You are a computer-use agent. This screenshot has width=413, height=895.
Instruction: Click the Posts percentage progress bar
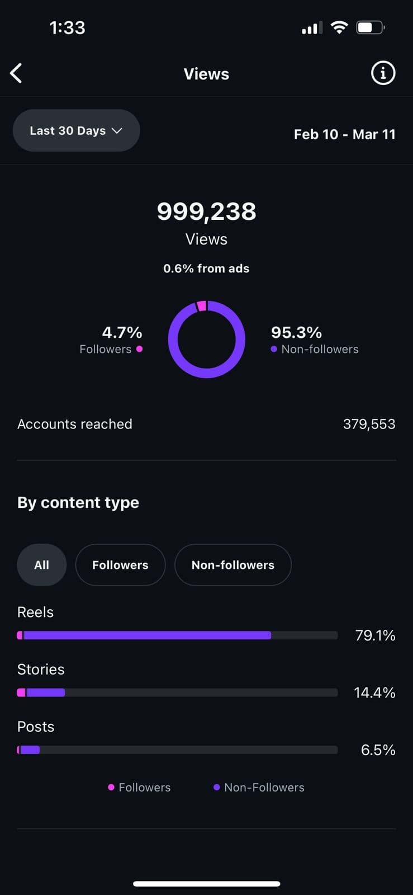[x=177, y=750]
